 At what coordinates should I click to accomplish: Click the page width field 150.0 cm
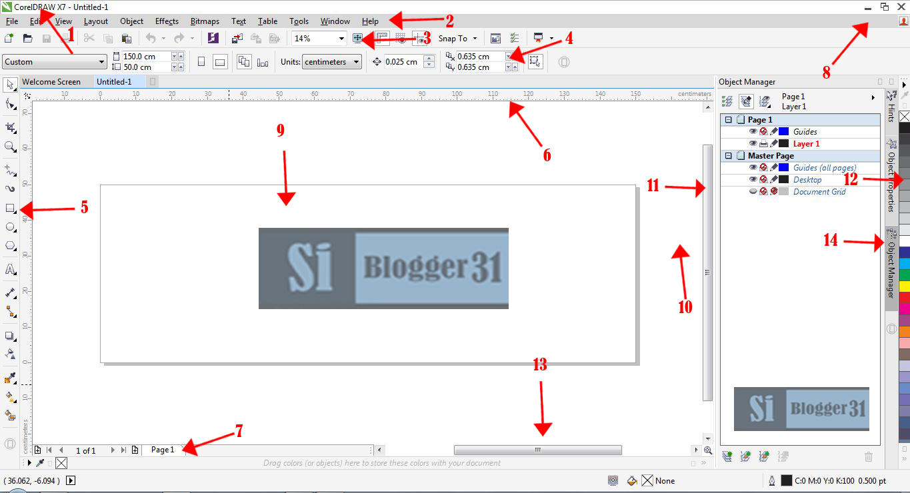pos(146,57)
